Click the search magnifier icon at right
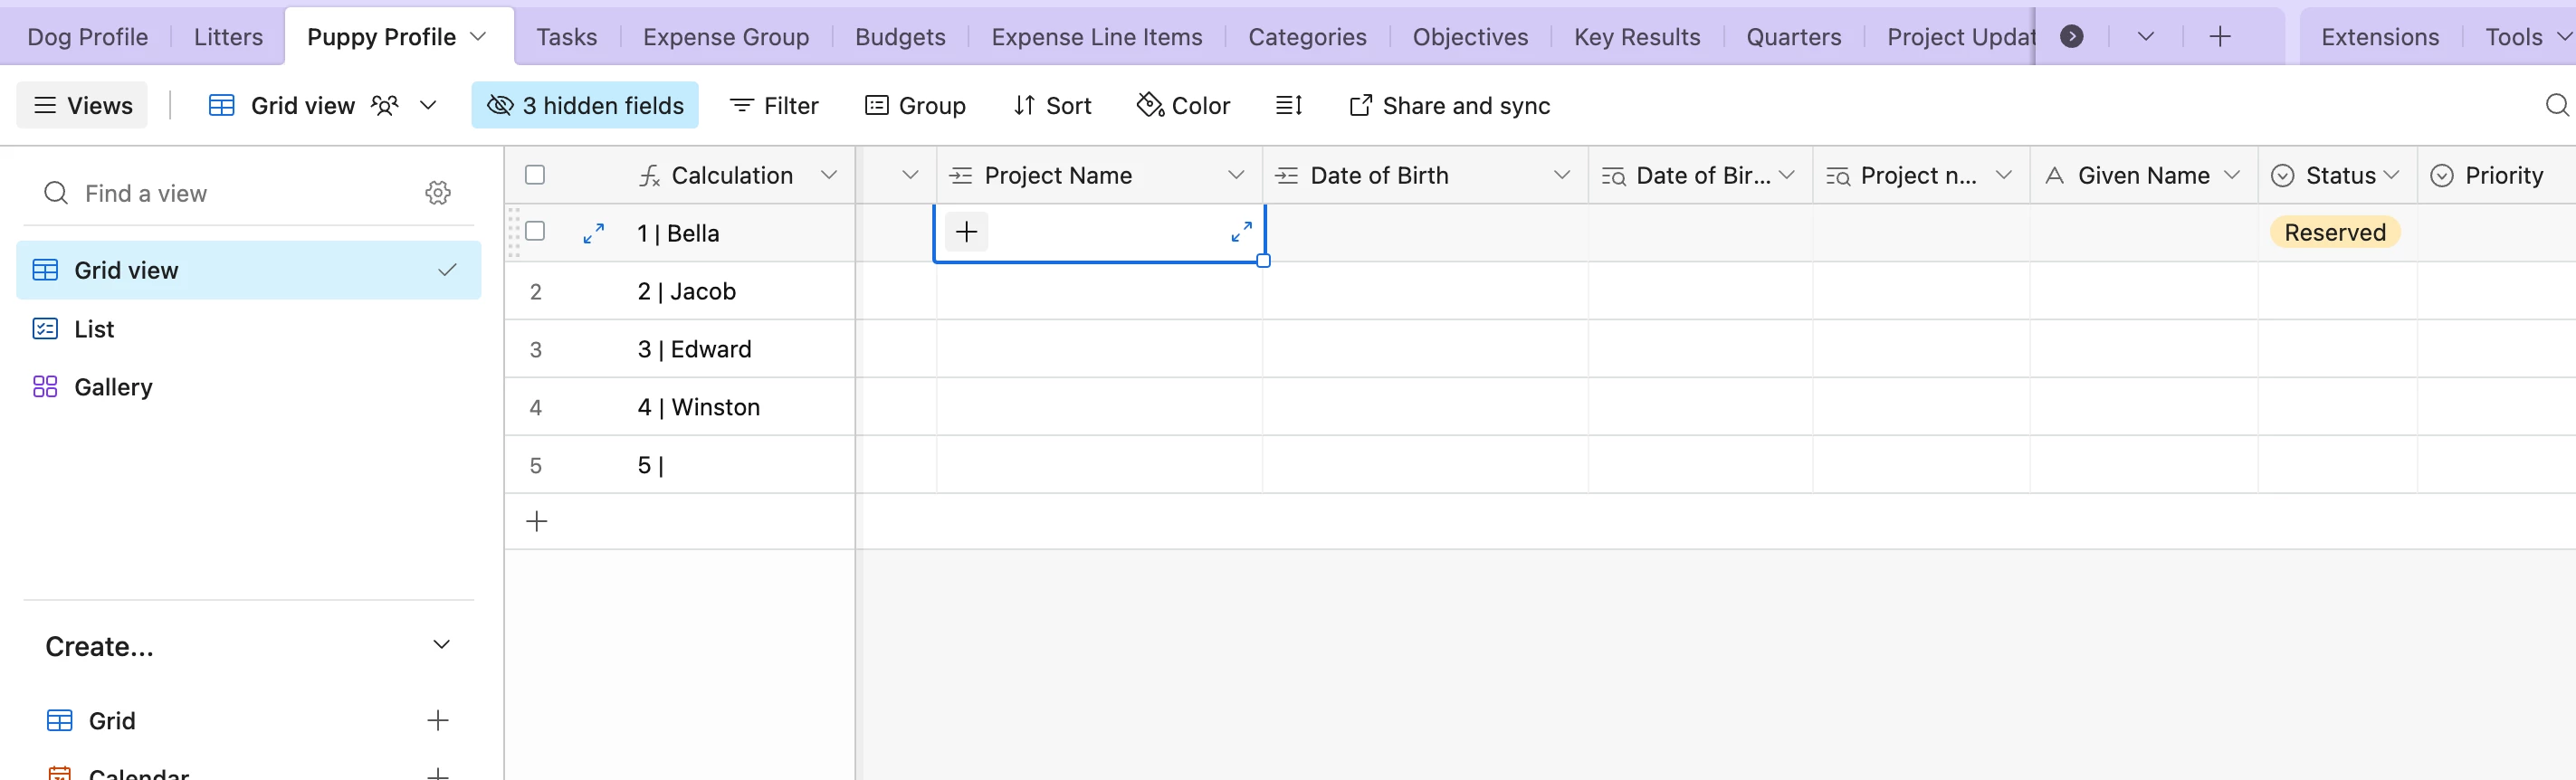Viewport: 2576px width, 780px height. [2556, 105]
